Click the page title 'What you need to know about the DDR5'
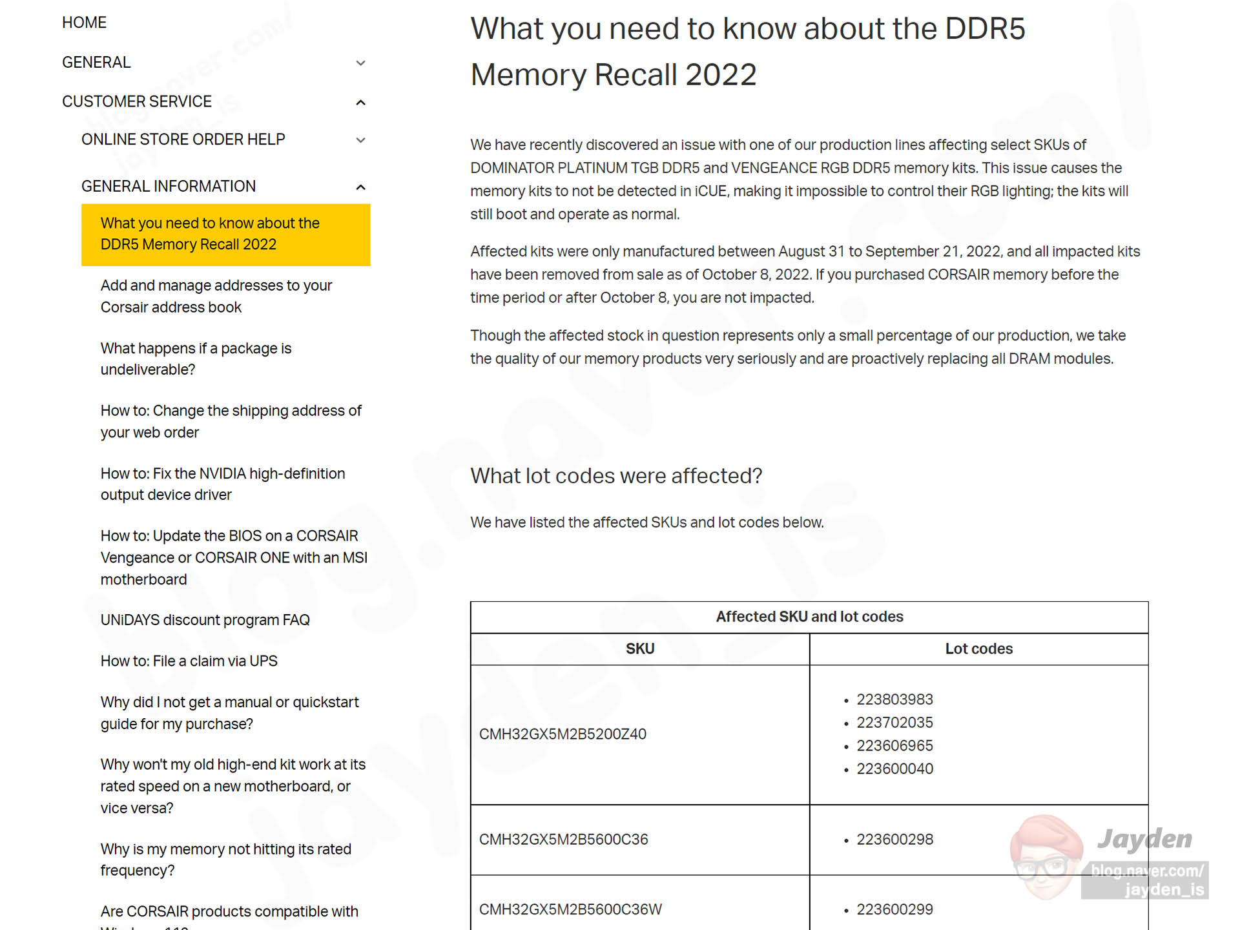 click(x=748, y=52)
